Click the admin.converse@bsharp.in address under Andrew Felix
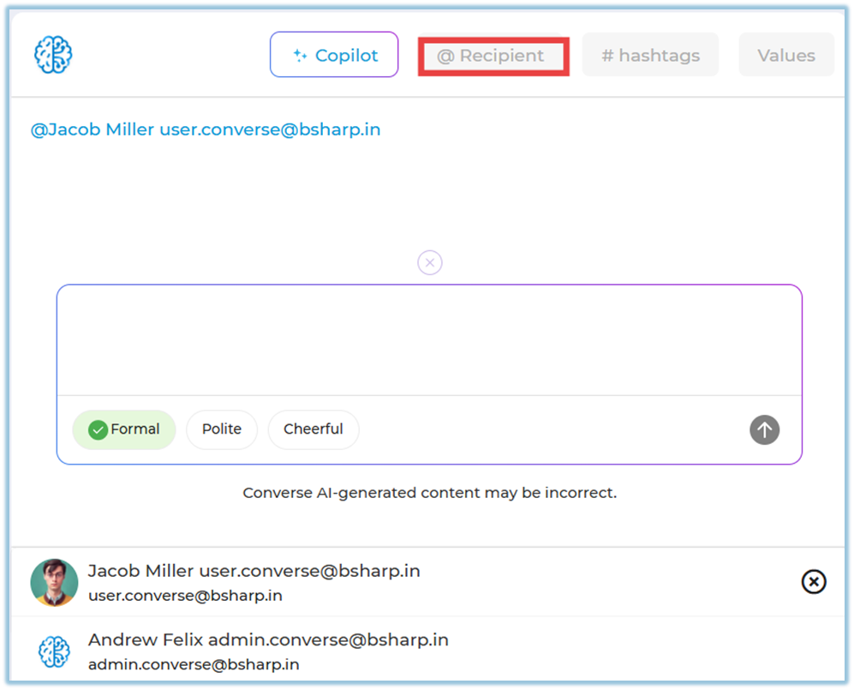The height and width of the screenshot is (690, 854). (194, 664)
